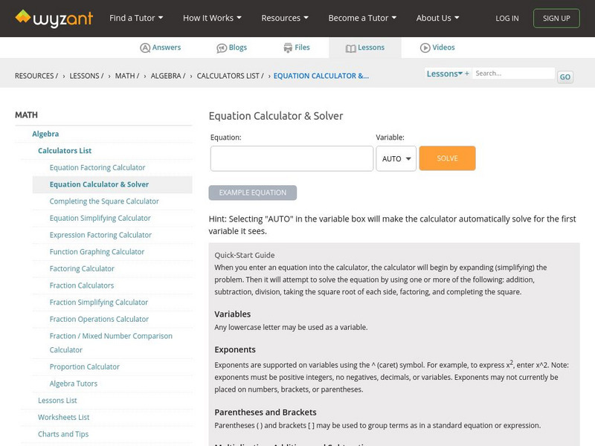The image size is (595, 446).
Task: Click the Wyzant logo icon
Action: click(23, 17)
